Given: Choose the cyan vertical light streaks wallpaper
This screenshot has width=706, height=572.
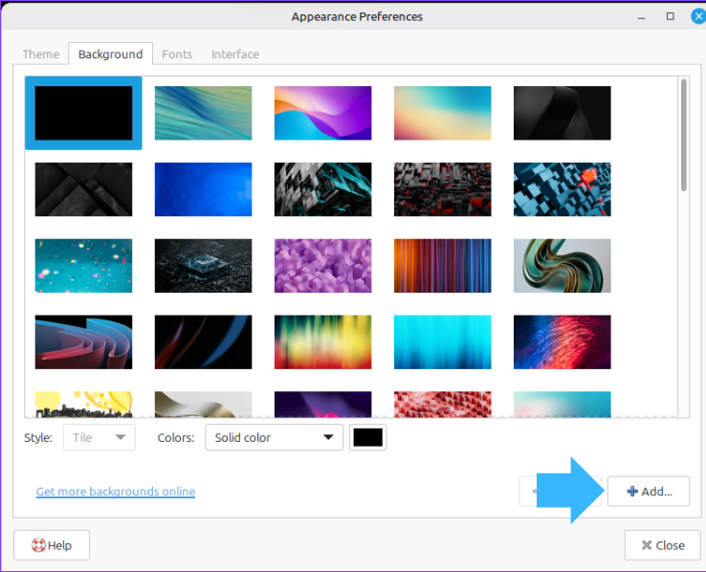Looking at the screenshot, I should pyautogui.click(x=442, y=342).
